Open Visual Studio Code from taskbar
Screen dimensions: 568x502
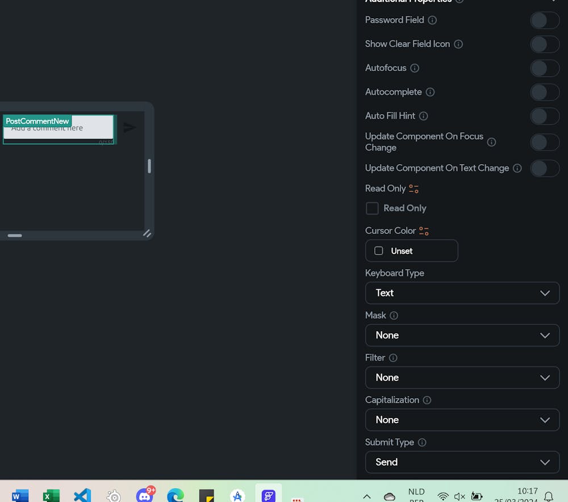tap(82, 495)
